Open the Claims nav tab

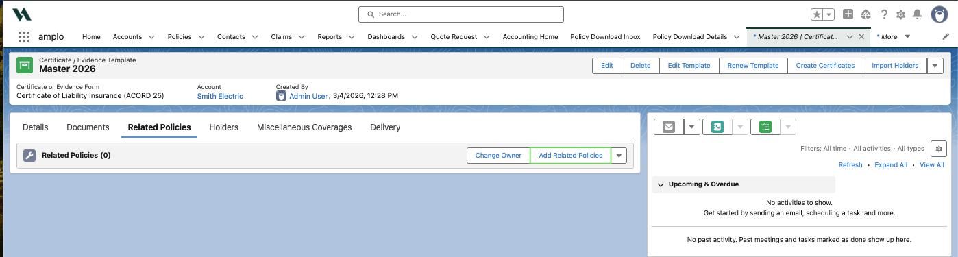point(281,37)
